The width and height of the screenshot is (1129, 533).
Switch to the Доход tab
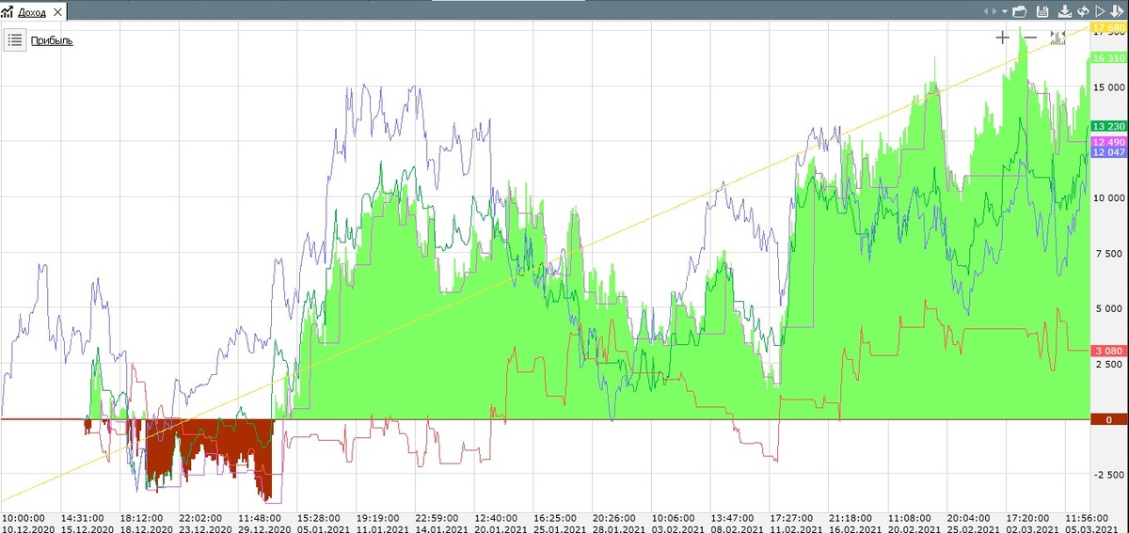(32, 12)
